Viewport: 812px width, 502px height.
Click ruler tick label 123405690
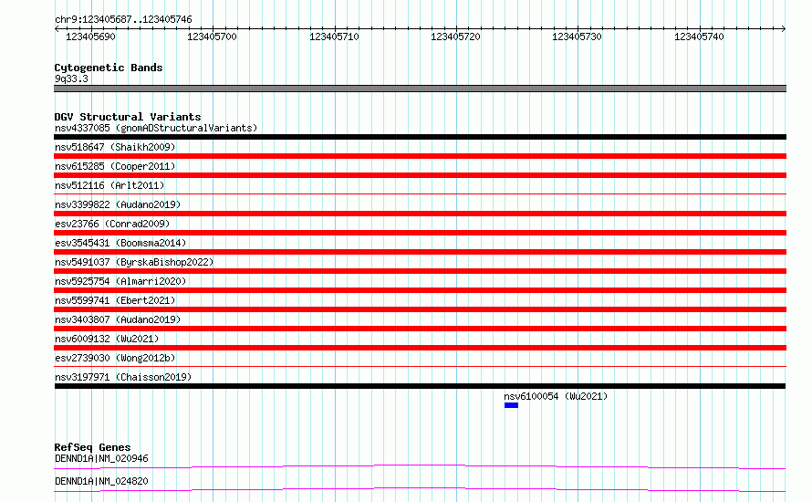coord(90,37)
